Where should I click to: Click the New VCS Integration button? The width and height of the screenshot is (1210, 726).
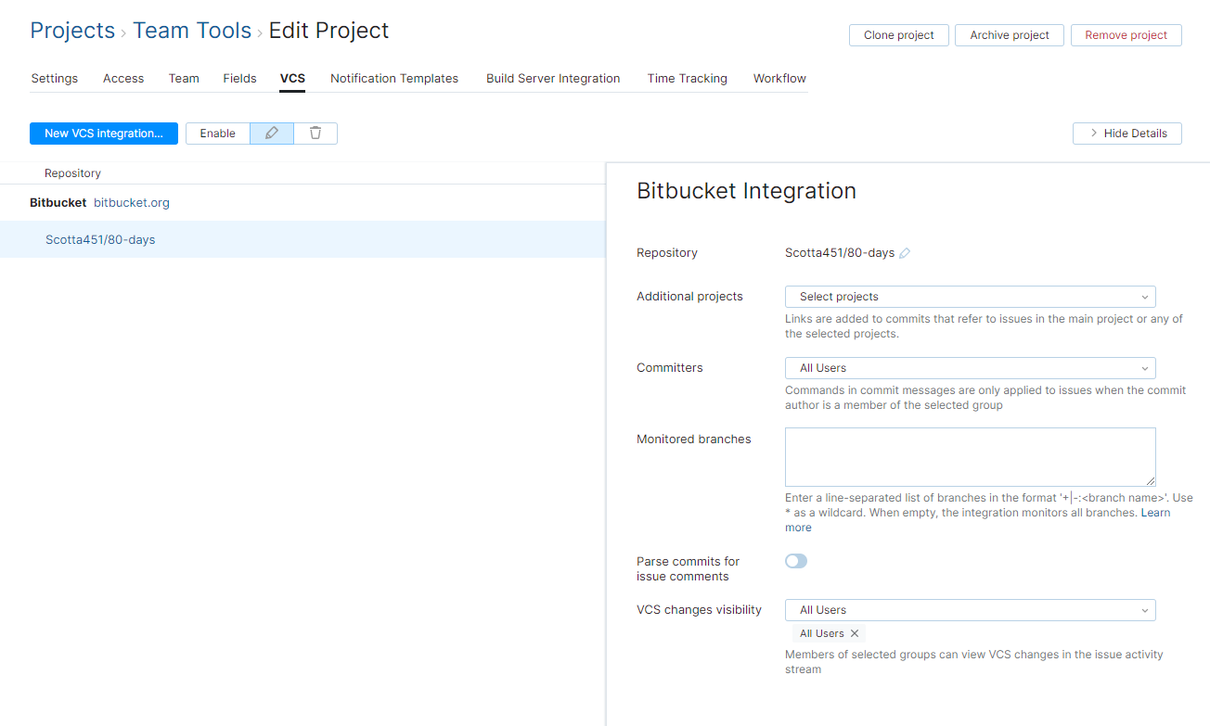point(103,133)
